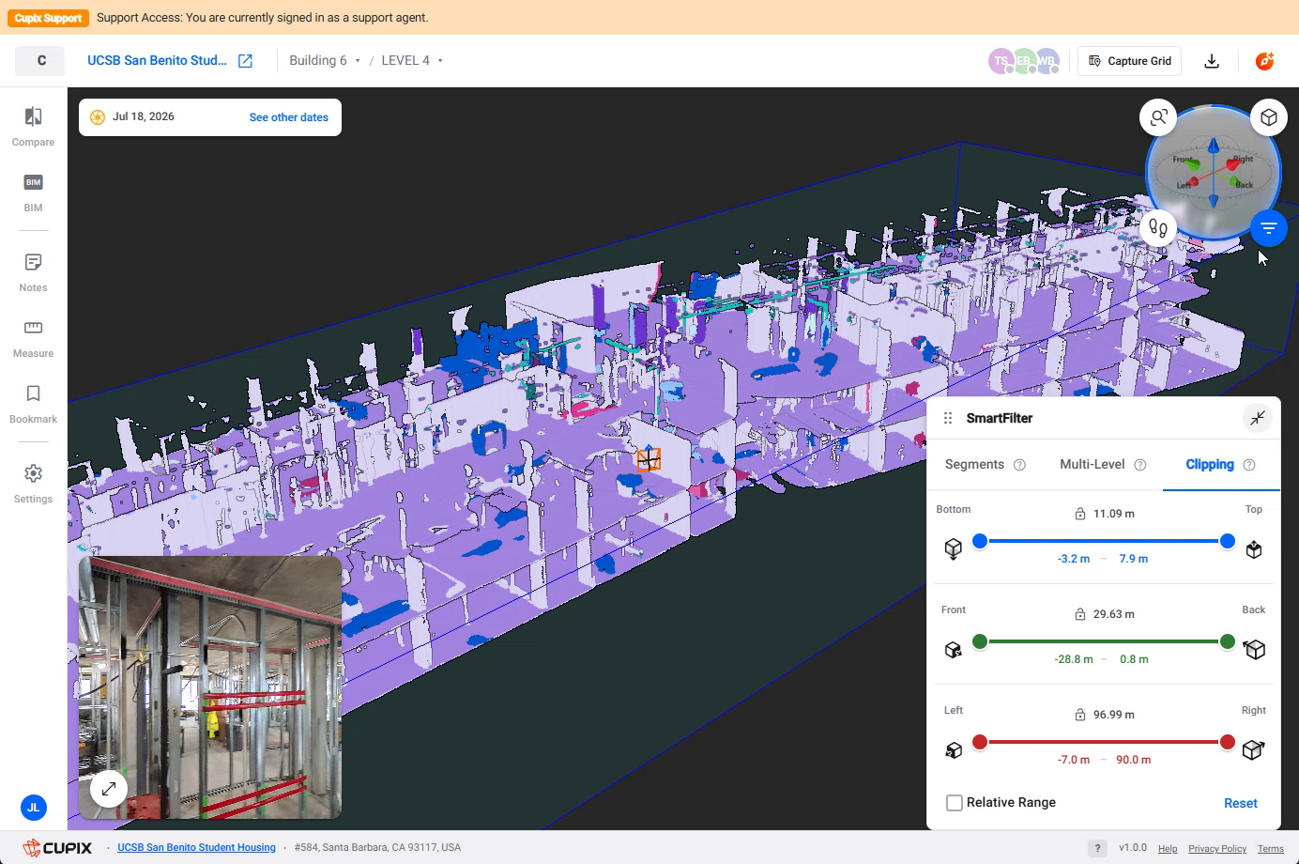Toggle the lock beside 96.99 m
Image resolution: width=1299 pixels, height=864 pixels.
pyautogui.click(x=1080, y=715)
